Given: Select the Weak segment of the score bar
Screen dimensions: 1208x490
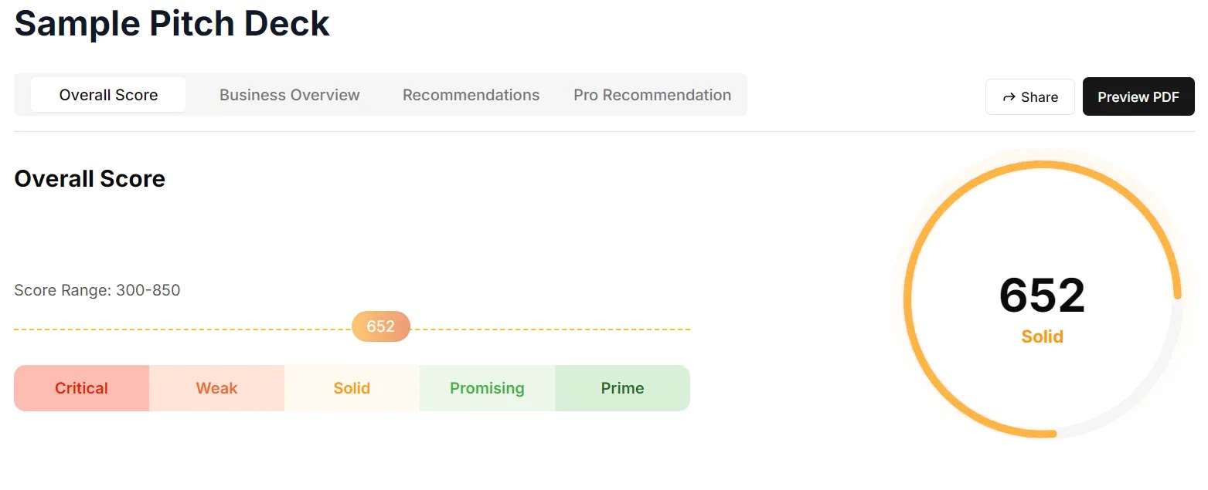Looking at the screenshot, I should (x=216, y=388).
